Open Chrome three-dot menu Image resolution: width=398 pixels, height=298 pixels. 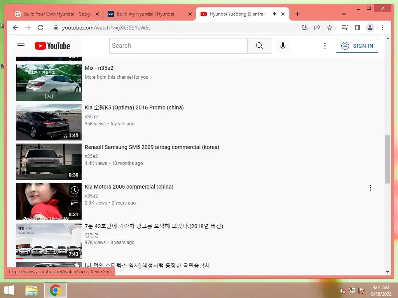(x=382, y=28)
